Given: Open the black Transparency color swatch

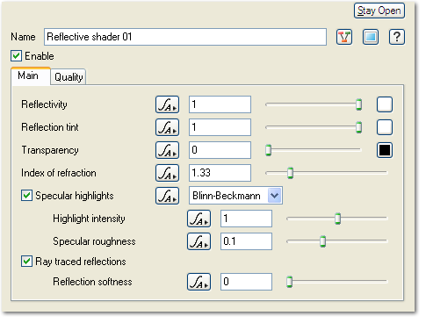Looking at the screenshot, I should [385, 150].
